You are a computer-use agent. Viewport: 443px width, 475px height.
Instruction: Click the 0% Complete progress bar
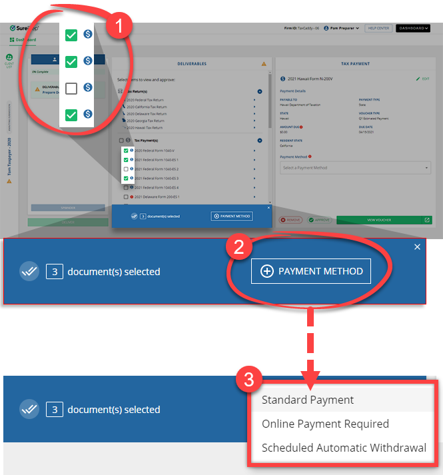[68, 72]
